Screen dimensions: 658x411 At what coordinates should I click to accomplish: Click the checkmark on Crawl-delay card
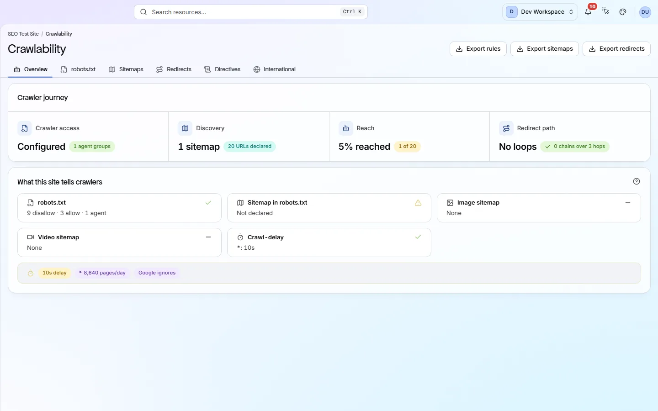(418, 237)
